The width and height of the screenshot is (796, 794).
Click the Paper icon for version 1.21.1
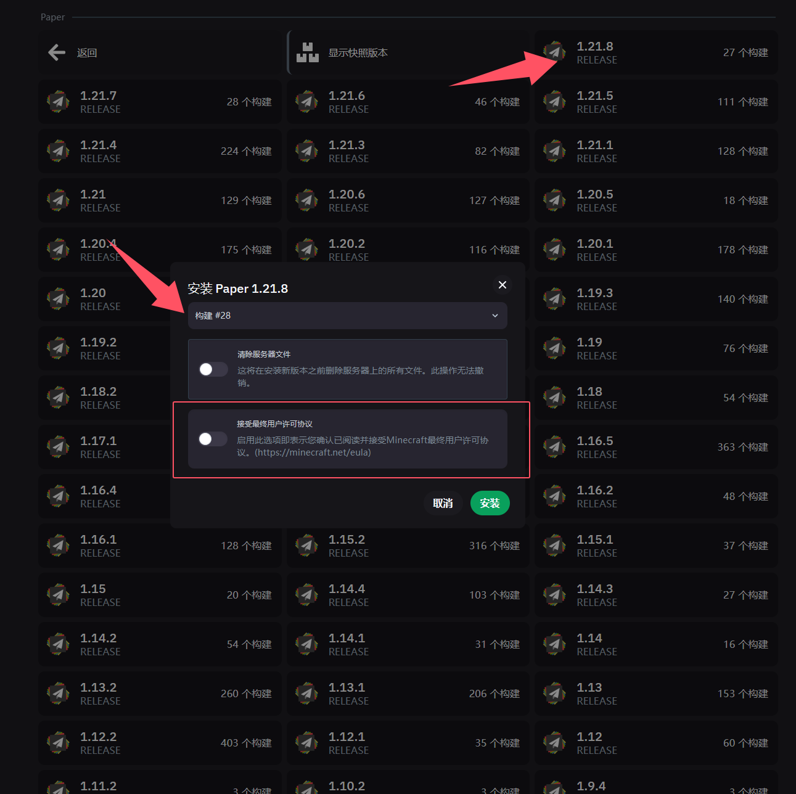pyautogui.click(x=554, y=151)
